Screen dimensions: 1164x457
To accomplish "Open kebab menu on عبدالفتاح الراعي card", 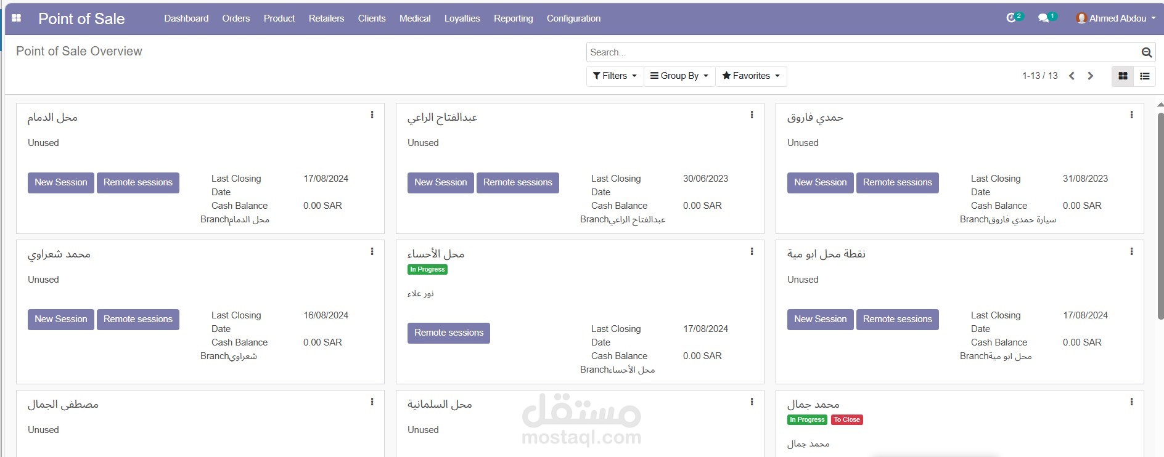I will point(752,115).
